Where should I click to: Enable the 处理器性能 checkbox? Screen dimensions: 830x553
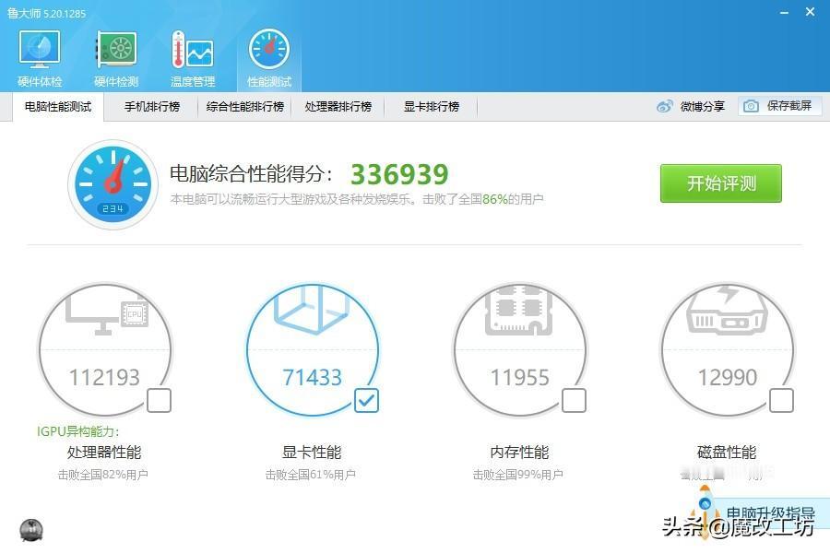159,401
